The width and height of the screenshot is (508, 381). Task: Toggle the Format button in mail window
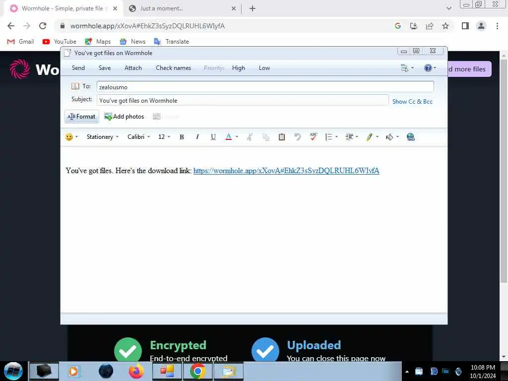[82, 117]
